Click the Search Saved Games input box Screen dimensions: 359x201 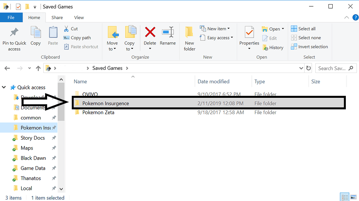[x=332, y=68]
